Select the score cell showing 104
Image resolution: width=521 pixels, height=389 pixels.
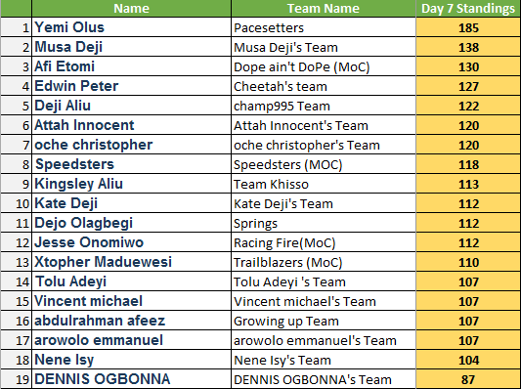[x=468, y=360]
